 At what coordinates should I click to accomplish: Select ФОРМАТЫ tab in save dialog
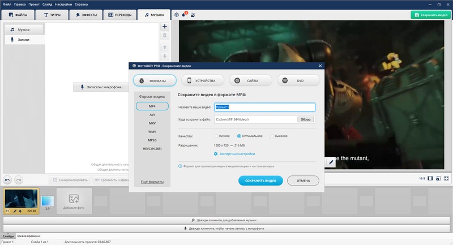click(x=155, y=80)
